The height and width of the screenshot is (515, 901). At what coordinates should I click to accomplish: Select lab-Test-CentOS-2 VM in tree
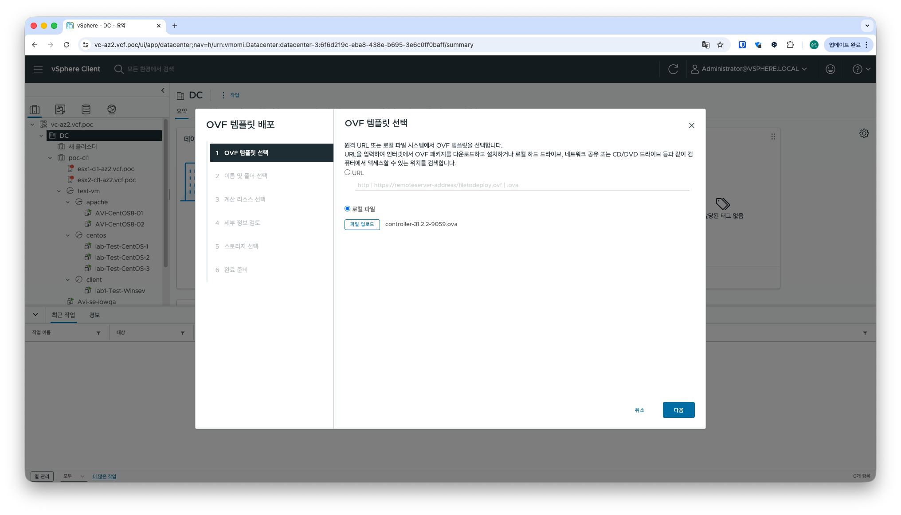[x=122, y=257]
